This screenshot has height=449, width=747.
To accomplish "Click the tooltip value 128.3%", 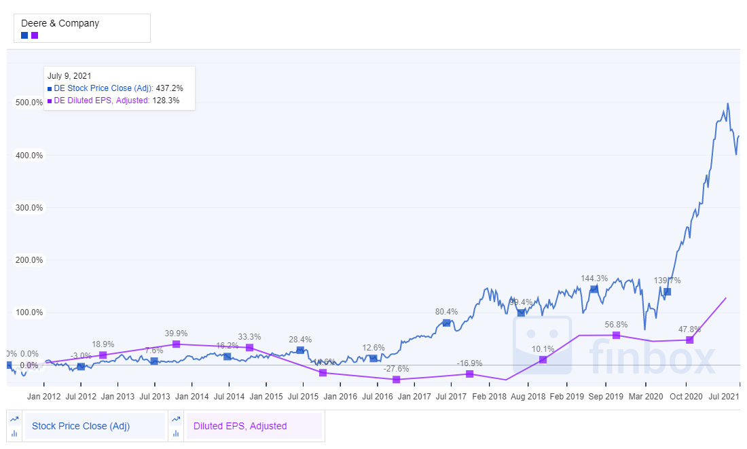I will click(166, 101).
